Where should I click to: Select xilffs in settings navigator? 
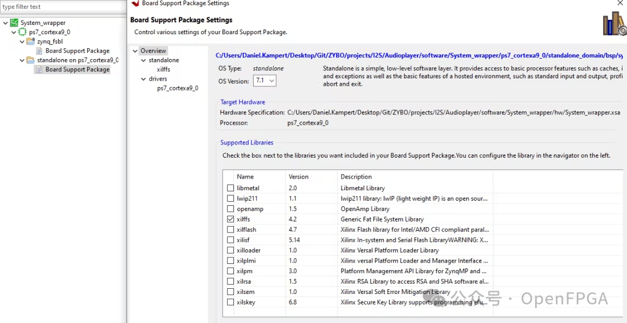pos(164,70)
